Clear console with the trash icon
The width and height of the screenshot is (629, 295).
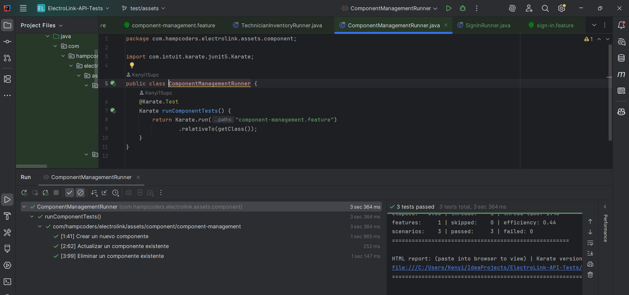tap(590, 275)
